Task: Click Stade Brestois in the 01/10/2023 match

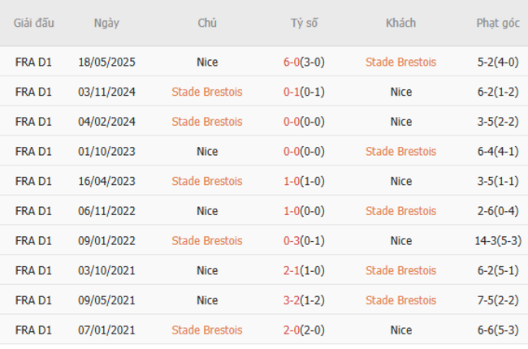Action: 400,151
